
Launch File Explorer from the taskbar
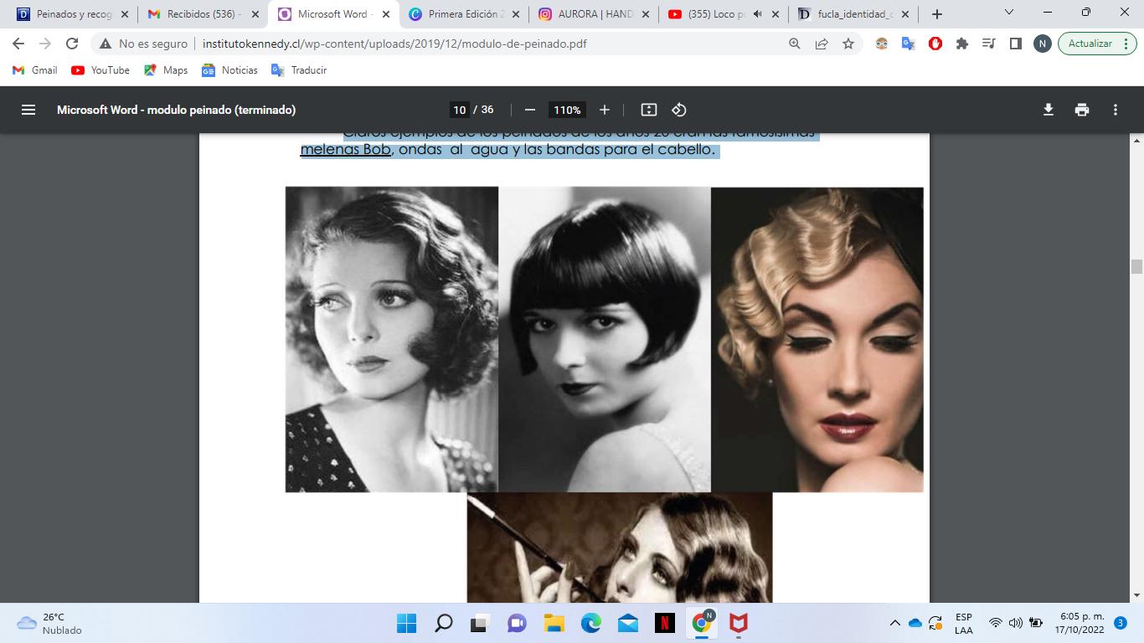coord(554,623)
